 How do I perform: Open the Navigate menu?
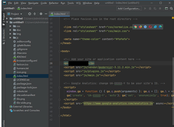[x=33, y=3]
